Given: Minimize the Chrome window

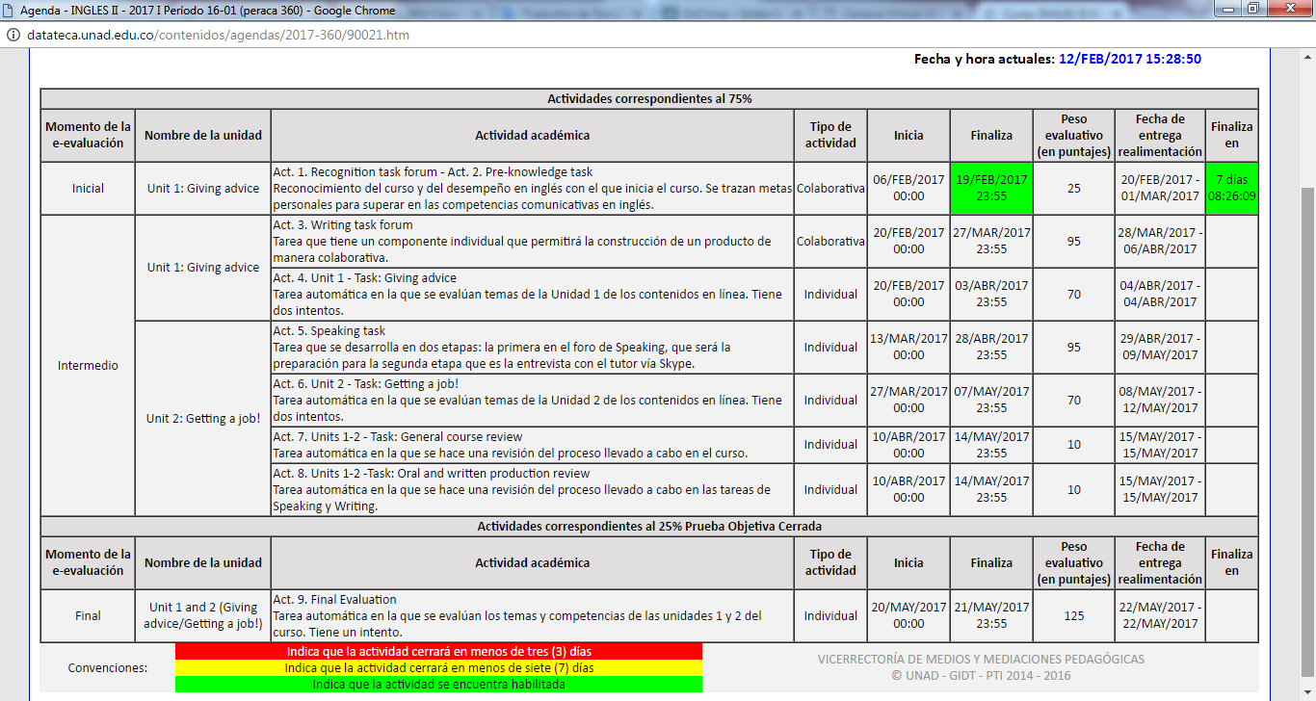Looking at the screenshot, I should tap(1229, 9).
